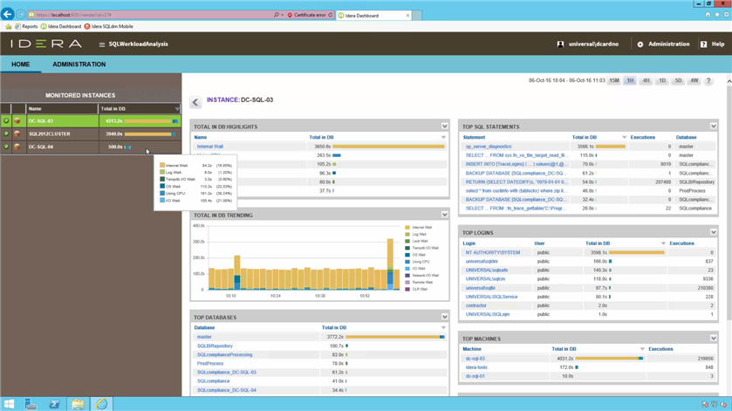Viewport: 732px width, 411px height.
Task: Click the Internal Wait legend color swatch
Action: point(407,228)
